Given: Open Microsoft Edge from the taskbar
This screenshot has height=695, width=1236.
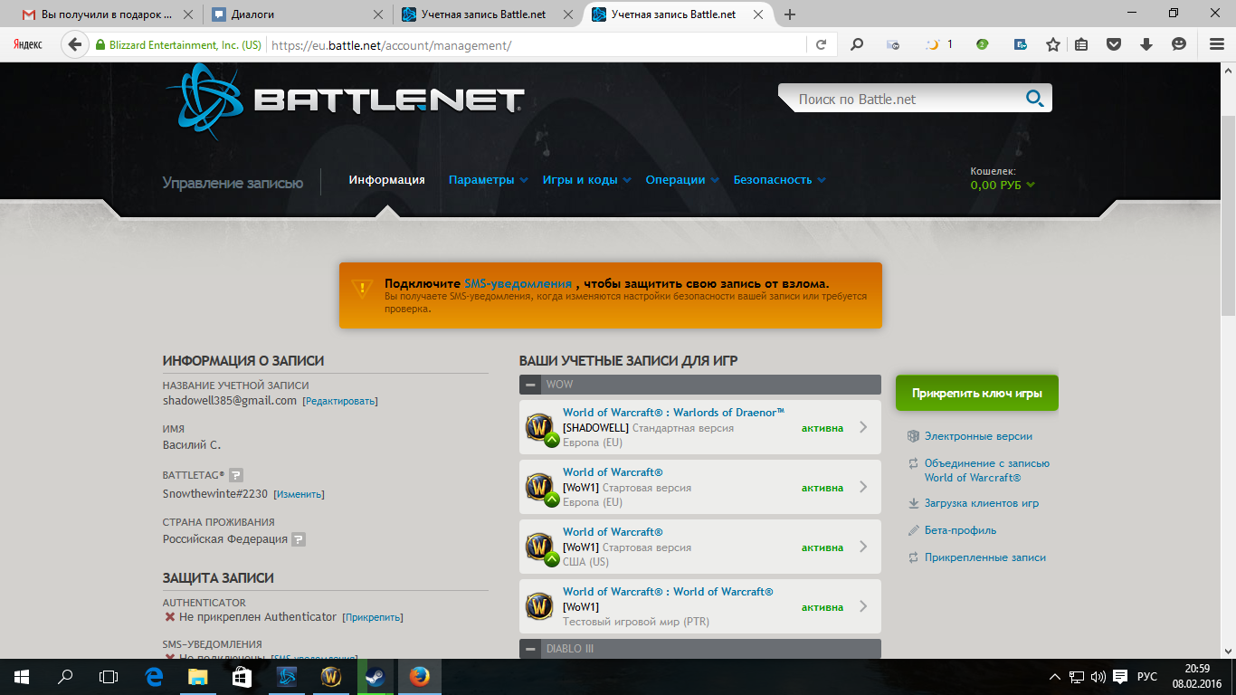Looking at the screenshot, I should (x=154, y=676).
